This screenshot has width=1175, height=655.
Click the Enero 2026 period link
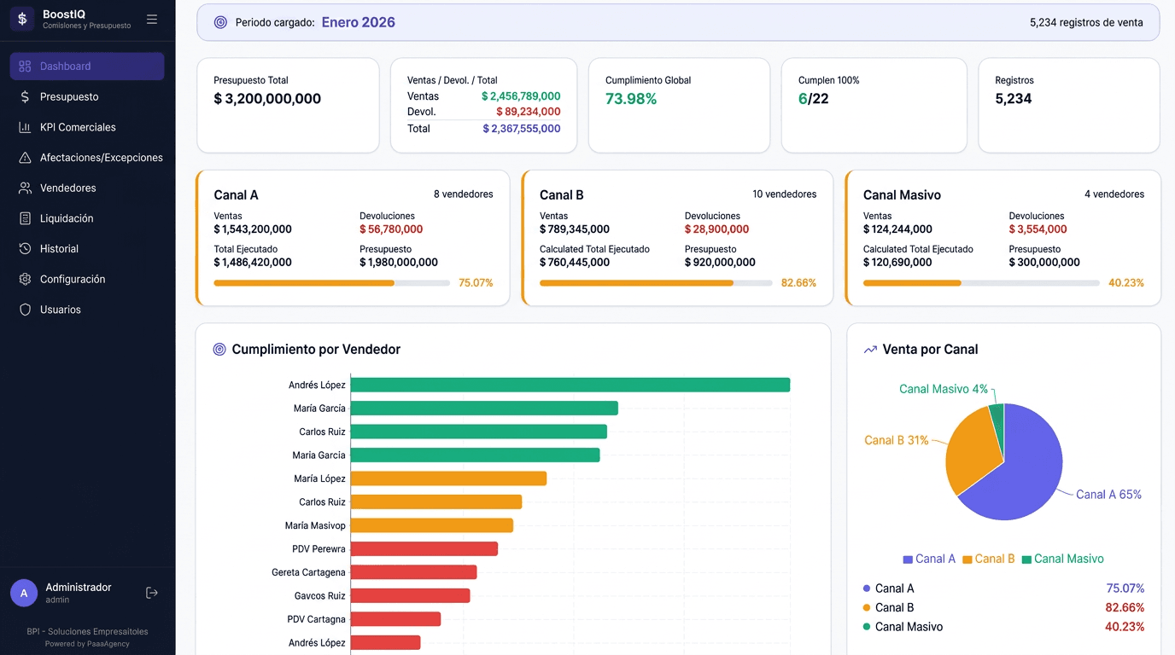click(358, 21)
